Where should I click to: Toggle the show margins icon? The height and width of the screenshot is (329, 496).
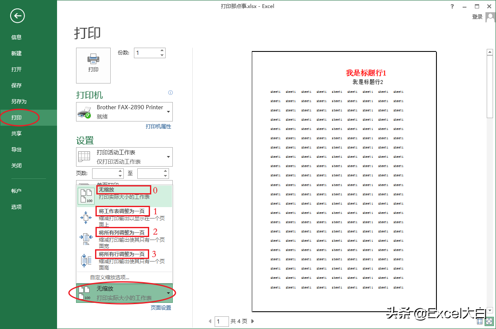(x=480, y=321)
